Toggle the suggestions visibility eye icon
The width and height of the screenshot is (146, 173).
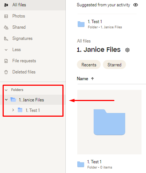pos(136,5)
